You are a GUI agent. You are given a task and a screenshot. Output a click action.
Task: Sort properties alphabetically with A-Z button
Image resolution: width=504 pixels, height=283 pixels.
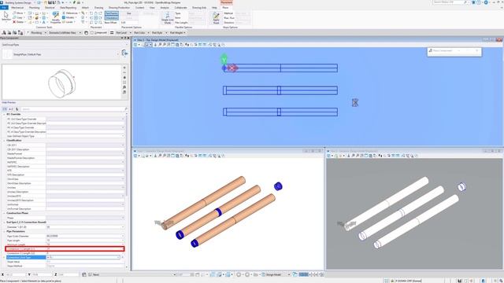[x=11, y=109]
